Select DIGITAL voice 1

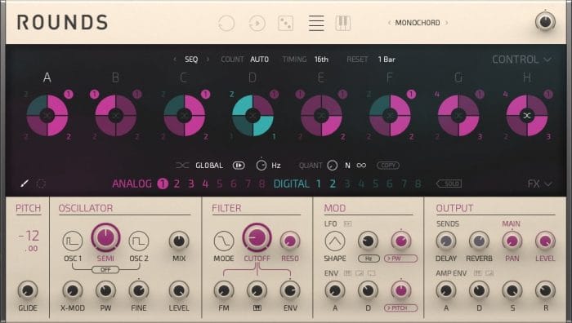[319, 184]
